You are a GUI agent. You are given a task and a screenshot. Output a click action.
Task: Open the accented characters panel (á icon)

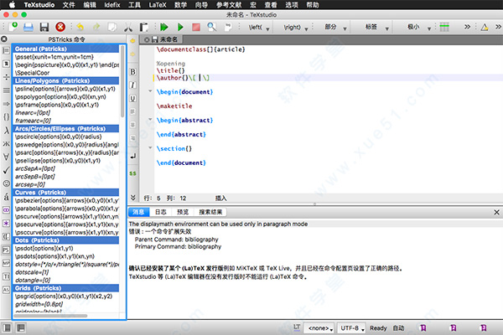click(6, 197)
